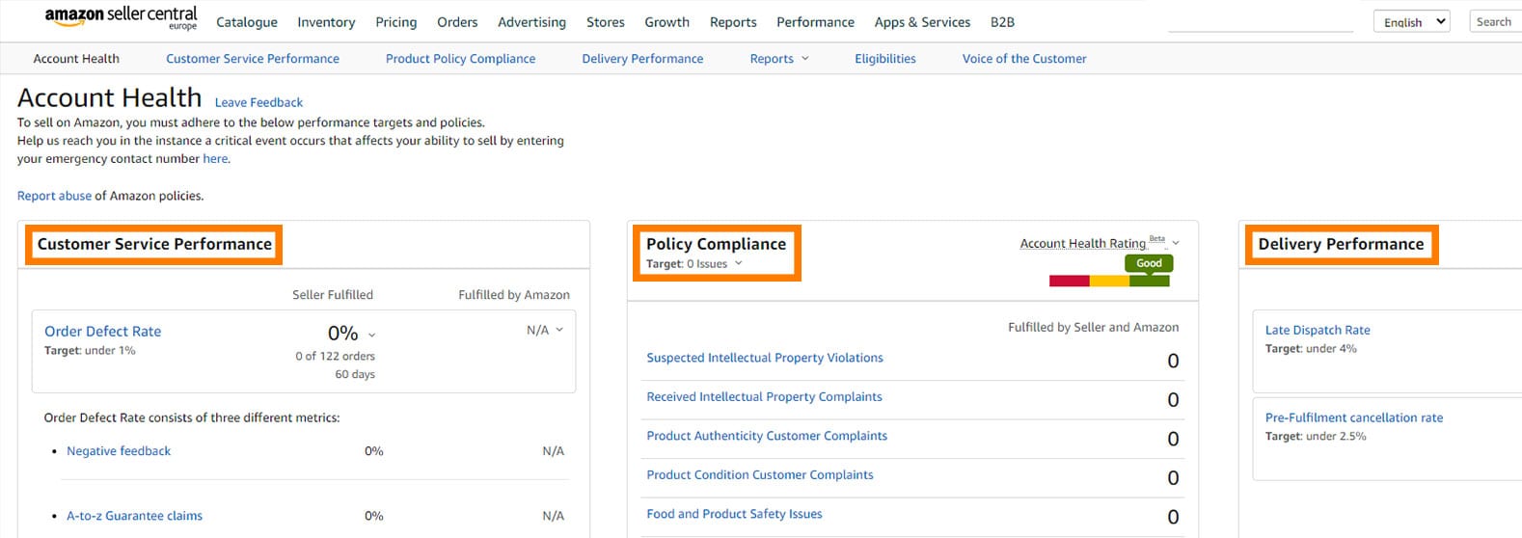
Task: Click the '0 of 122 orders' text
Action: 335,357
